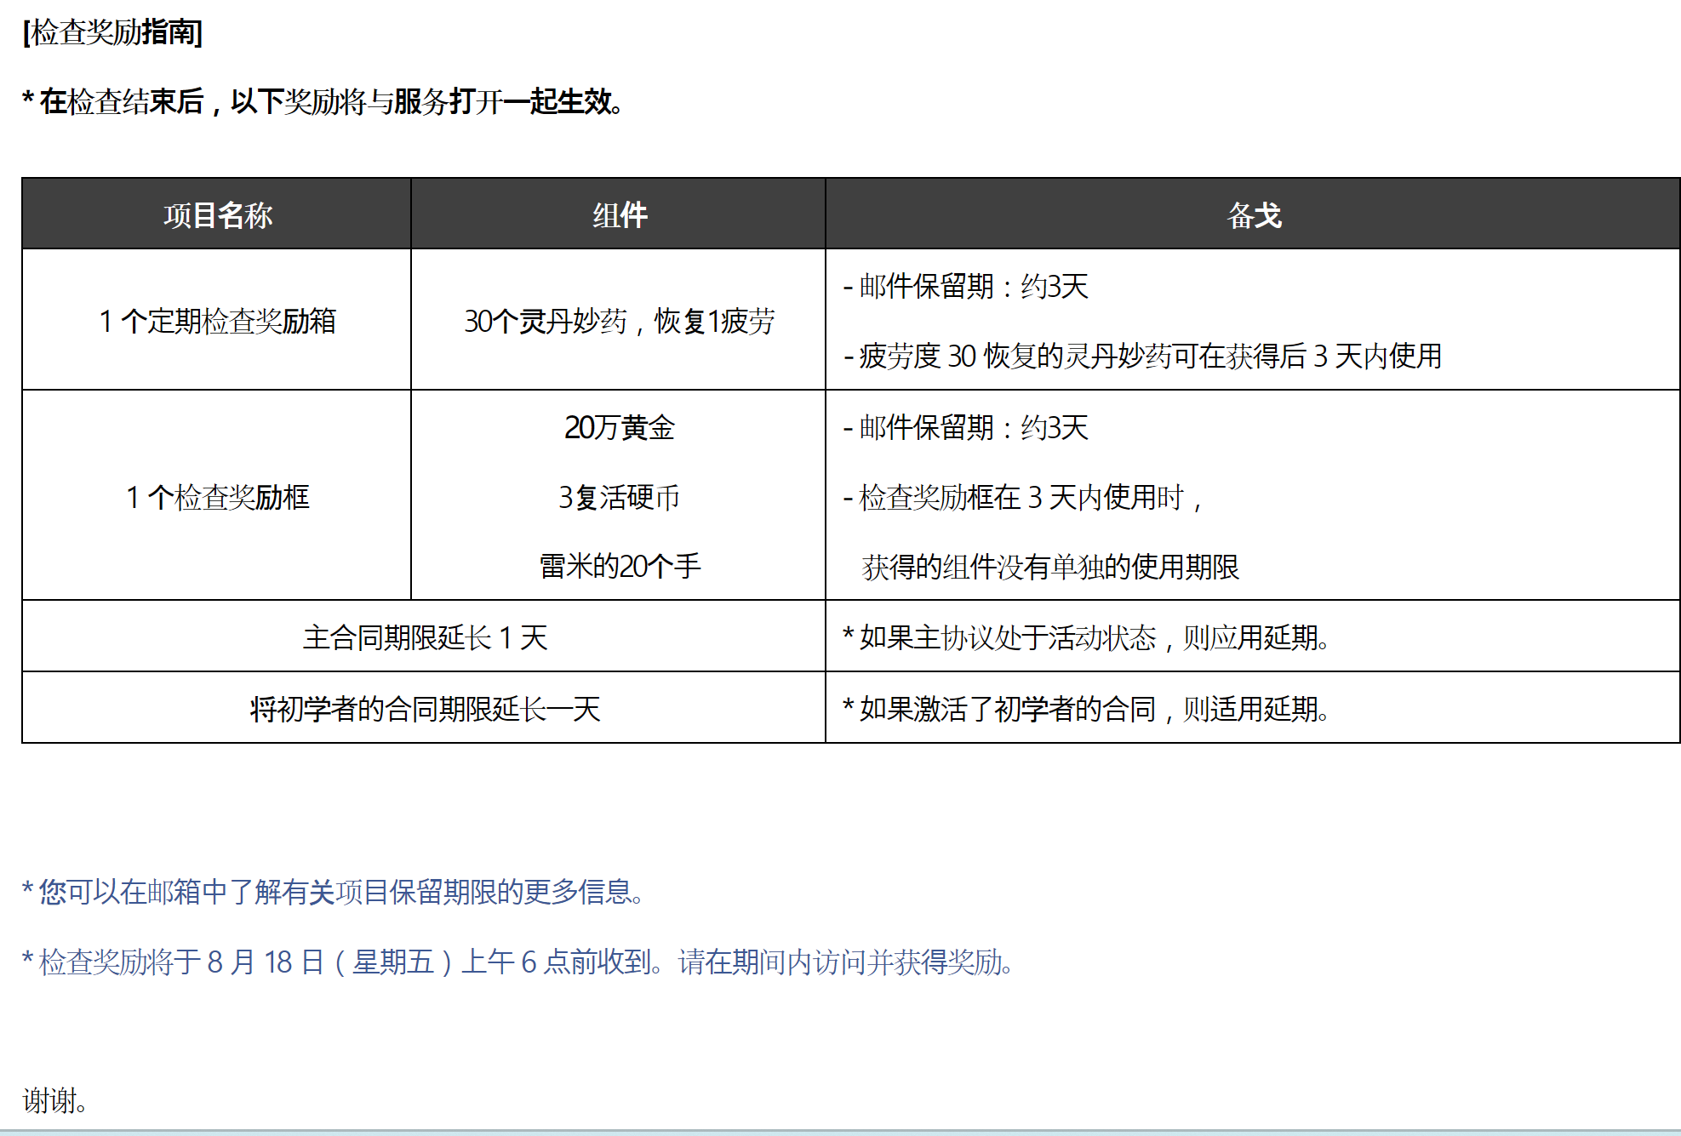The width and height of the screenshot is (1681, 1136).
Task: Select the cell 将初学者的合同期限延长一天
Action: (x=424, y=708)
